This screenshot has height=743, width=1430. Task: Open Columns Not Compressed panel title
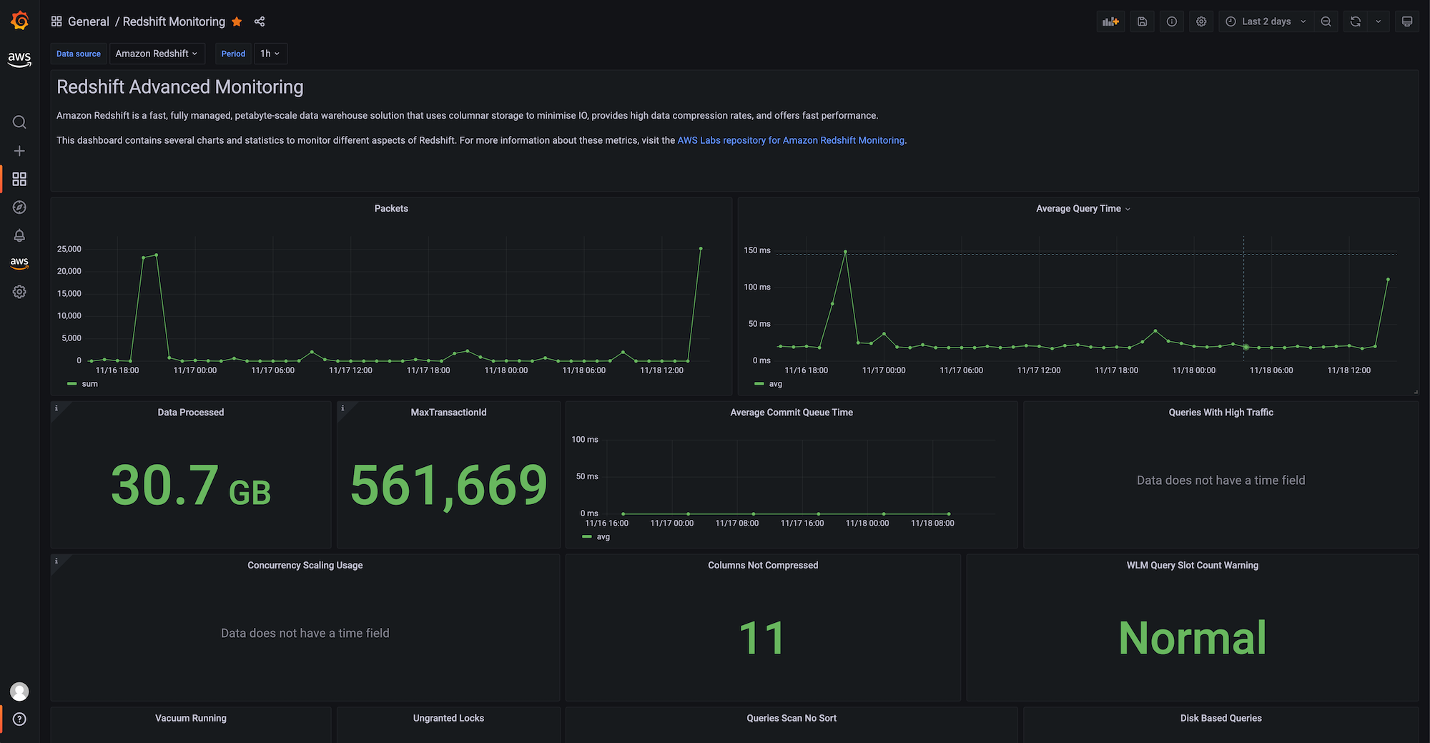pyautogui.click(x=763, y=566)
